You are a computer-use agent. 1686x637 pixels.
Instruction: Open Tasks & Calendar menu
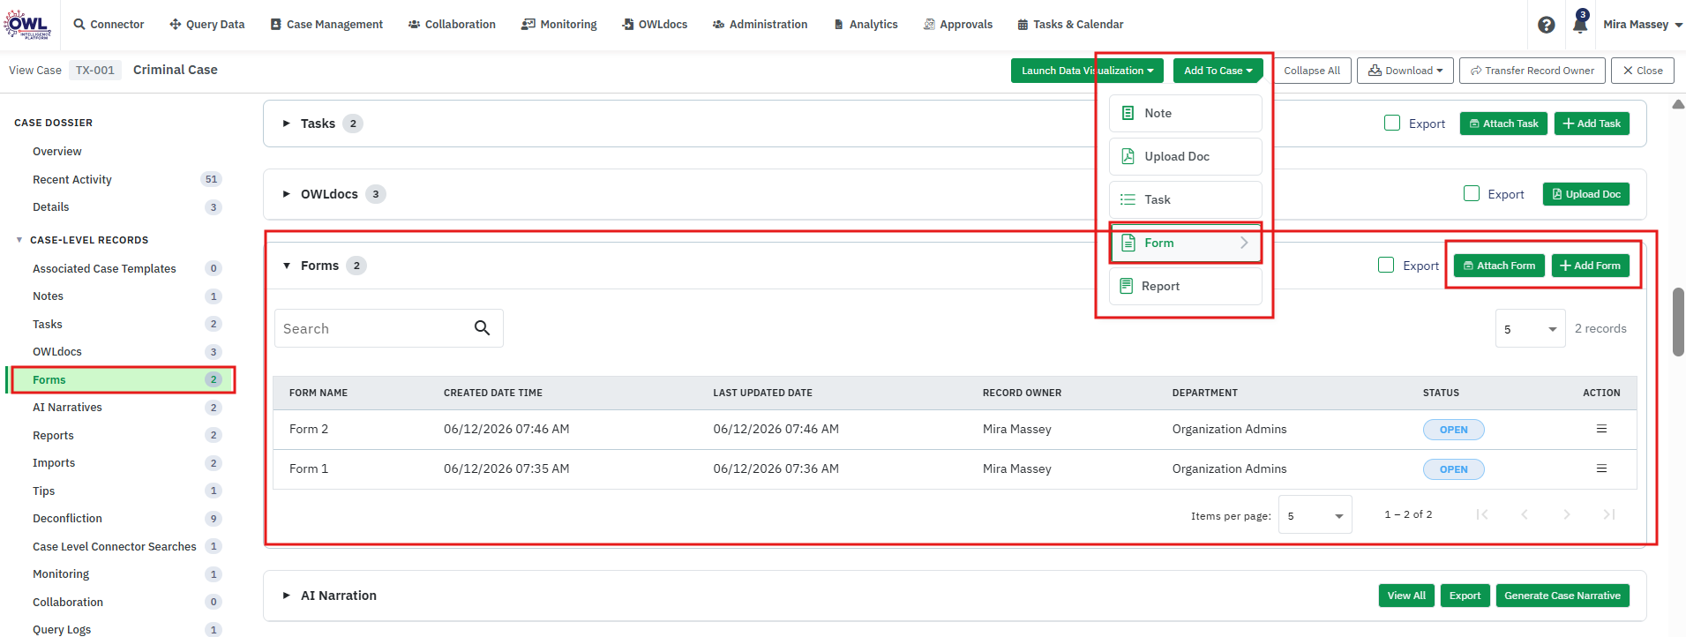pos(1070,25)
